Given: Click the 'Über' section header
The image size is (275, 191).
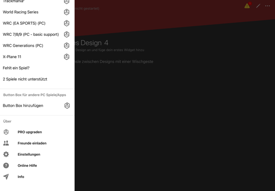Looking at the screenshot, I should pos(7,121).
